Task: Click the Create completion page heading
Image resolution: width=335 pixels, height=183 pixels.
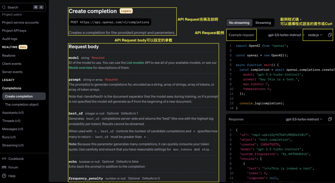Action: pyautogui.click(x=93, y=11)
